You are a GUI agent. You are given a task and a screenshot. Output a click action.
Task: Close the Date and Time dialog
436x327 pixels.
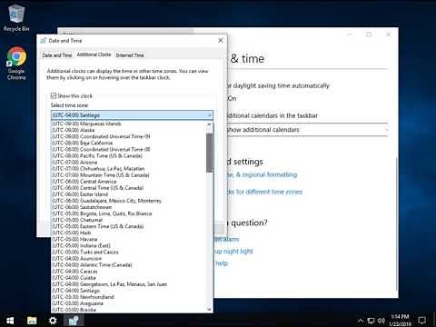pyautogui.click(x=221, y=40)
